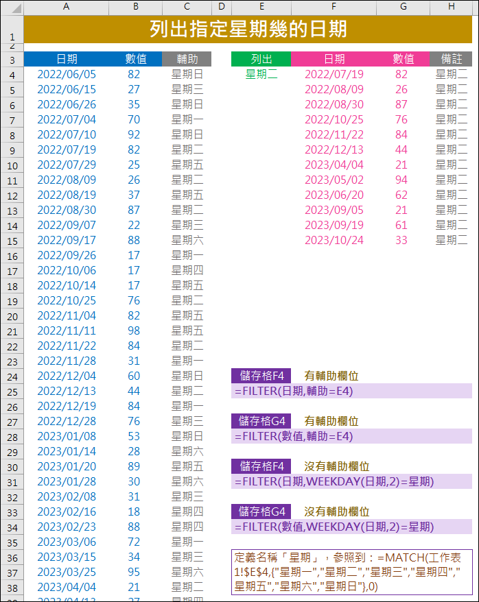
Task: Click the blue 日期 header in column A
Action: 67,59
